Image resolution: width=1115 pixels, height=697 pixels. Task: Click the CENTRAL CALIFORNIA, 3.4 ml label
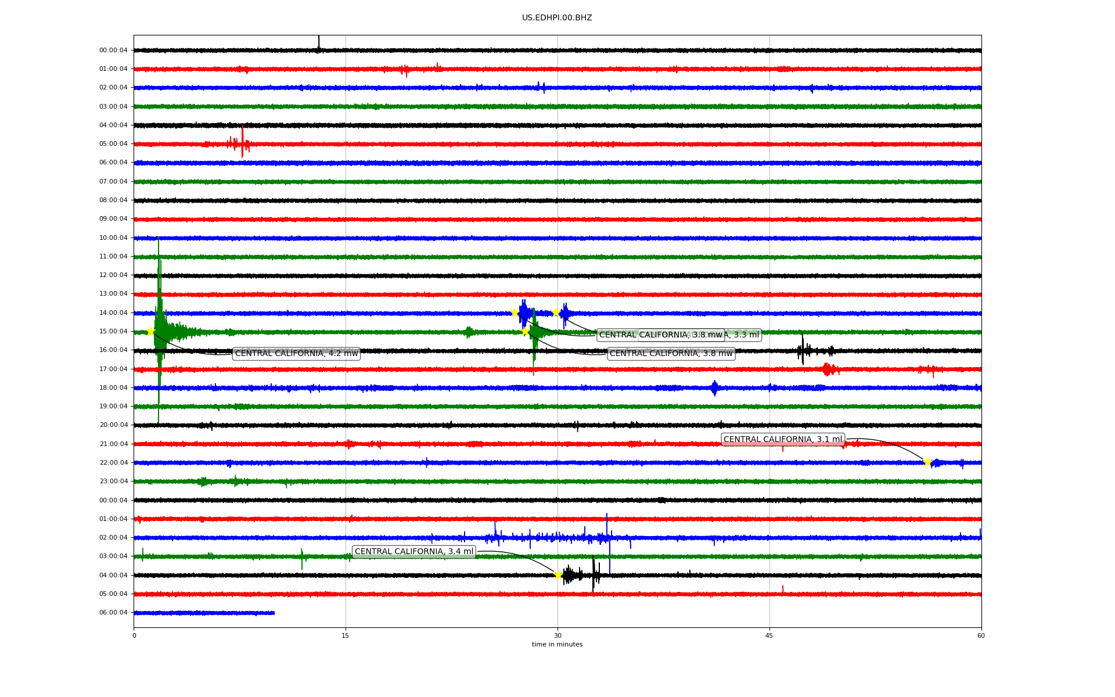coord(413,552)
